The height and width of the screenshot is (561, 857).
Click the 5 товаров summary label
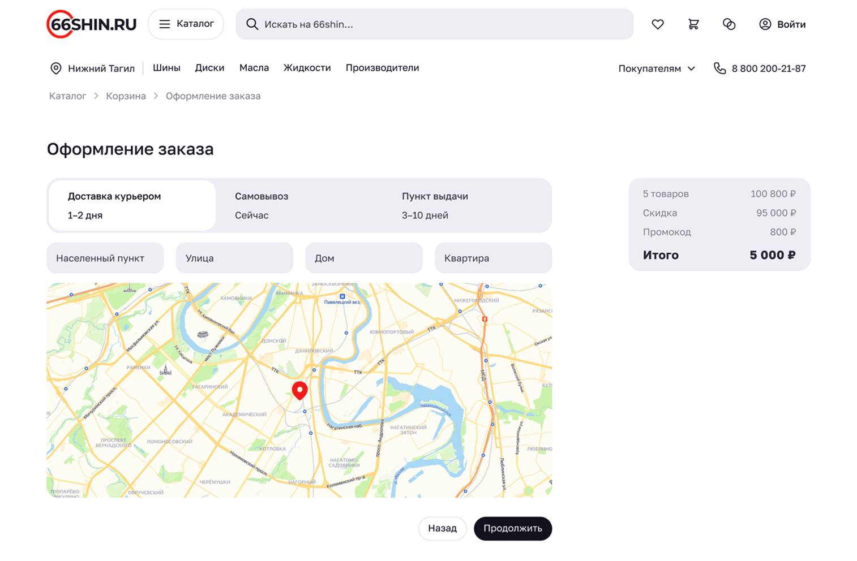click(x=666, y=193)
